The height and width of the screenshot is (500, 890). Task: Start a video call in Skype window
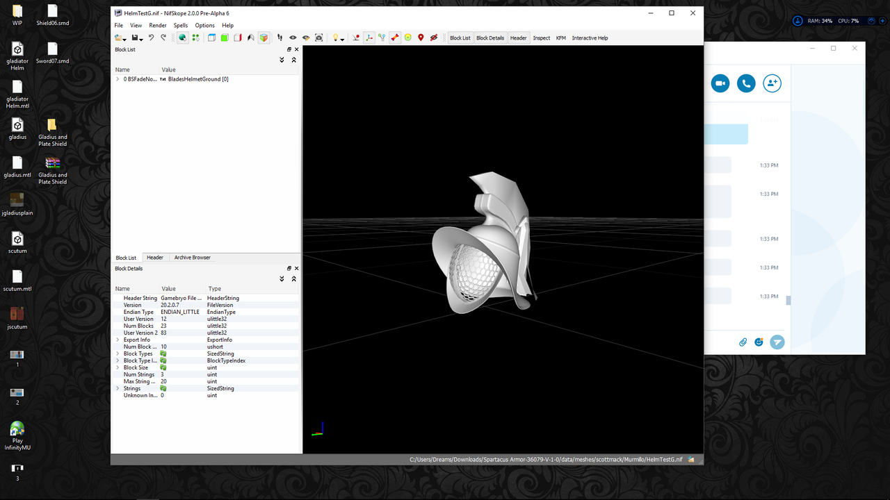point(720,83)
